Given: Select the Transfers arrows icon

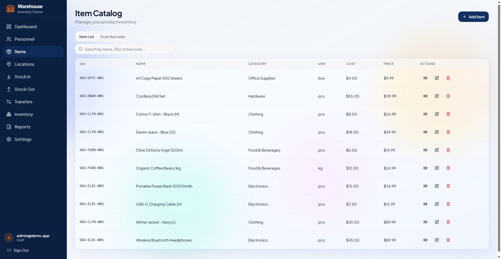Looking at the screenshot, I should 9,102.
